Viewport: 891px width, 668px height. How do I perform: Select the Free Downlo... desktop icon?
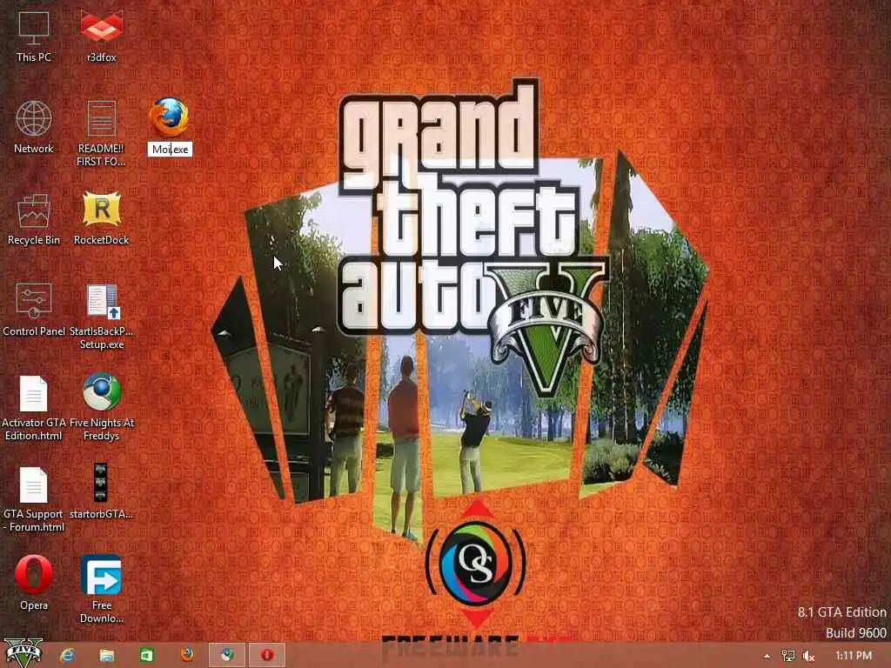point(101,589)
